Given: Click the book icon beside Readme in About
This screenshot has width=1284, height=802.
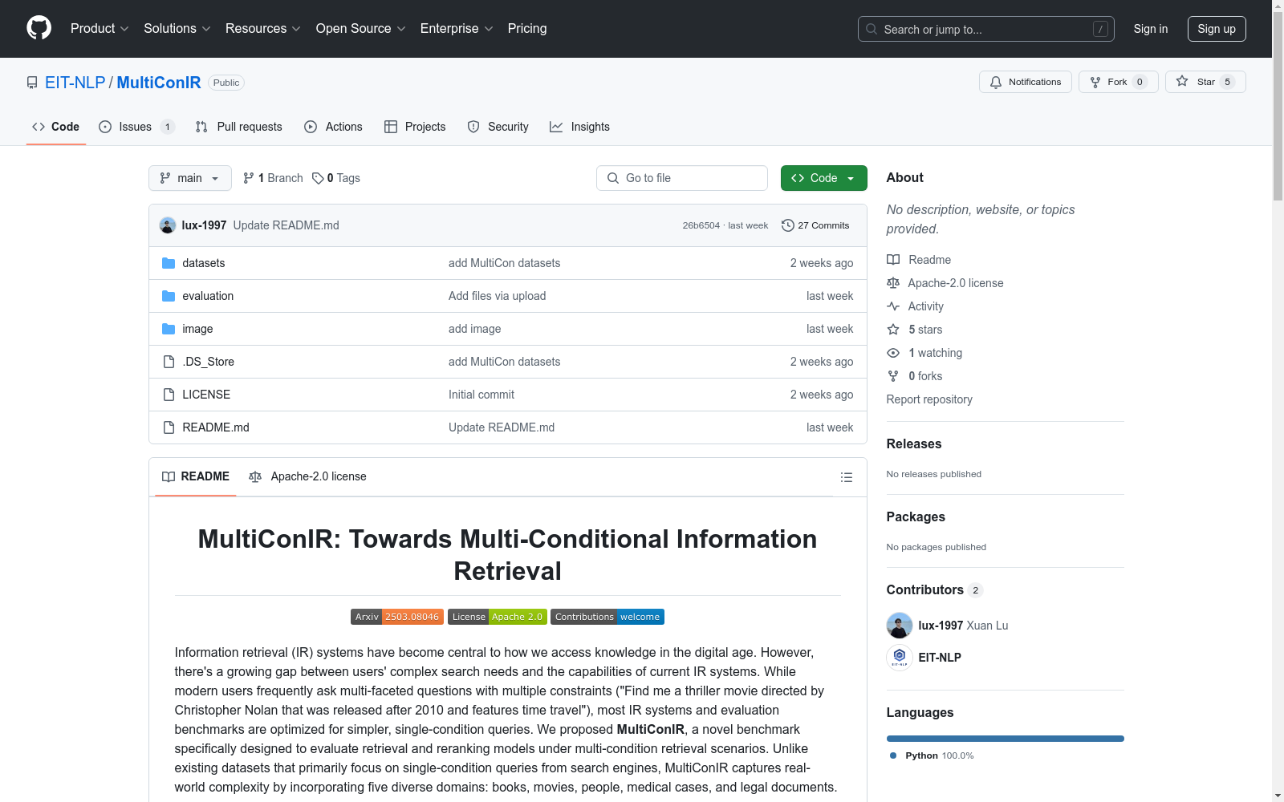Looking at the screenshot, I should tap(893, 260).
